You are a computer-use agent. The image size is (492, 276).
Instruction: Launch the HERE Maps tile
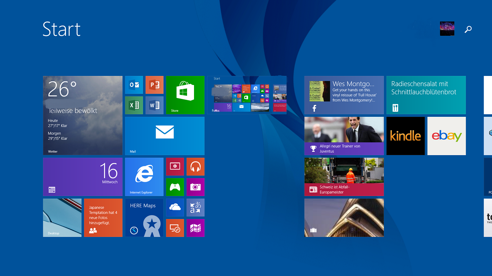[144, 218]
